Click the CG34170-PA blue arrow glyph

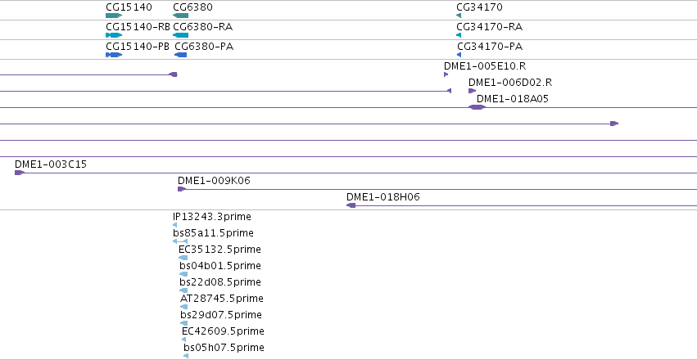pyautogui.click(x=459, y=55)
